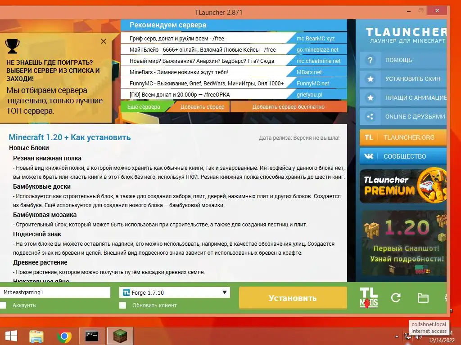The height and width of the screenshot is (345, 461).
Task: Open the Windows Start button
Action: pyautogui.click(x=11, y=336)
